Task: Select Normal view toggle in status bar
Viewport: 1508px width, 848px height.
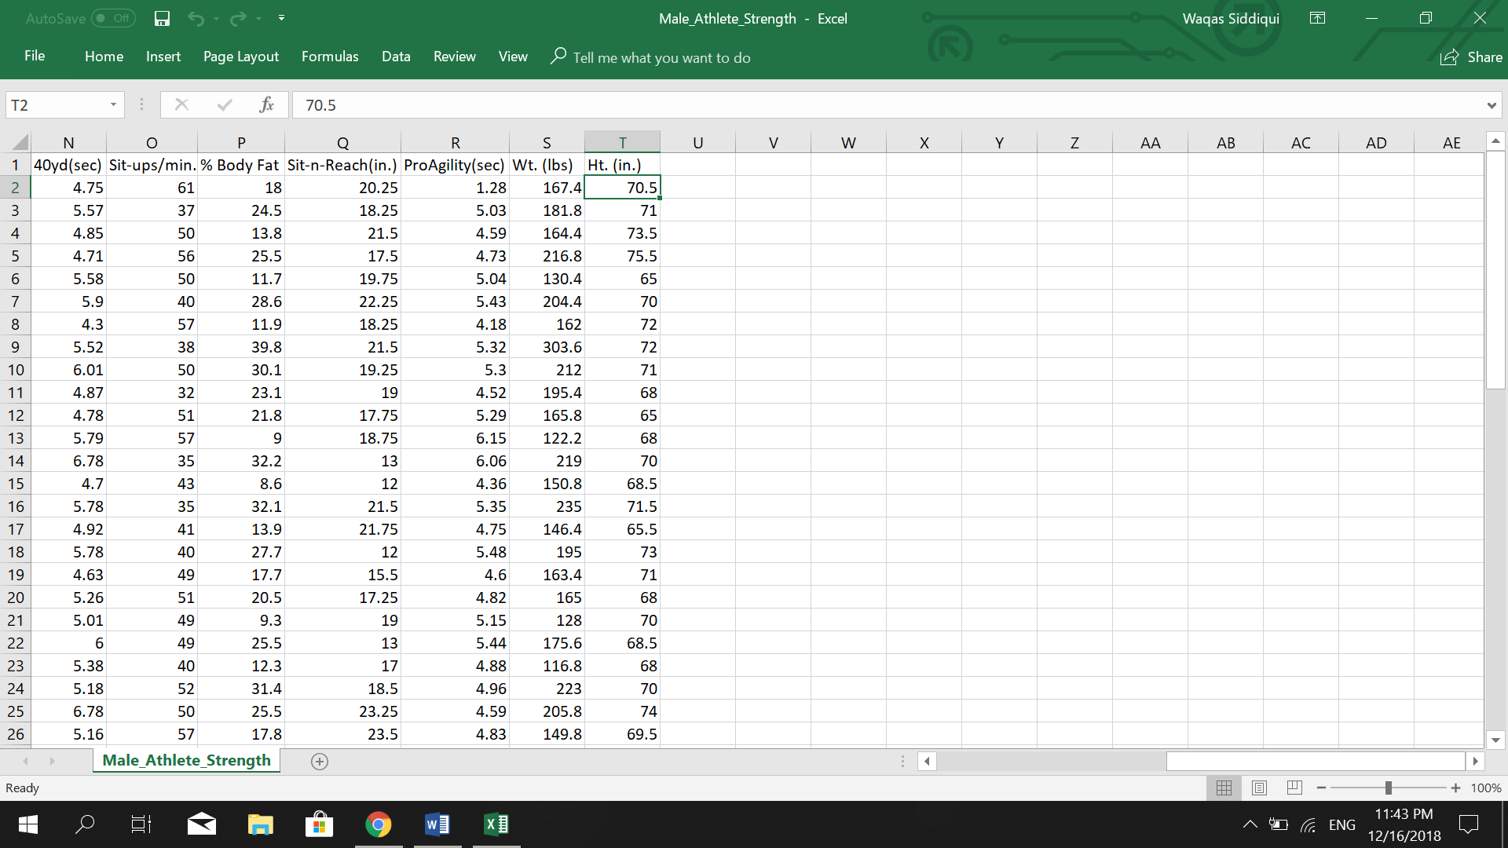Action: point(1224,788)
